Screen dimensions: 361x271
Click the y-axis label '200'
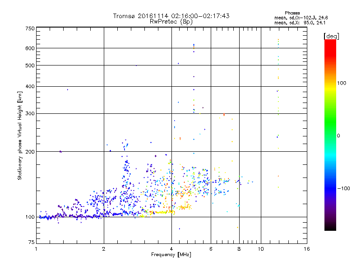coord(30,152)
